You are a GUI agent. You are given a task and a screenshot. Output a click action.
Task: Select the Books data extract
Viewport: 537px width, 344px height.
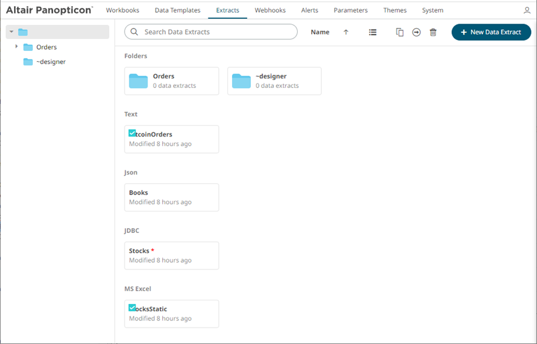coord(171,197)
